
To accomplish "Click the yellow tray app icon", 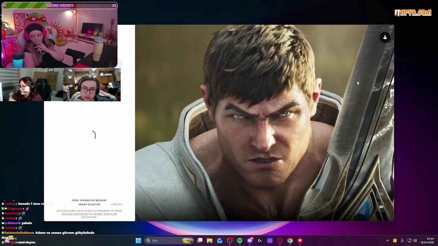I will 395,241.
